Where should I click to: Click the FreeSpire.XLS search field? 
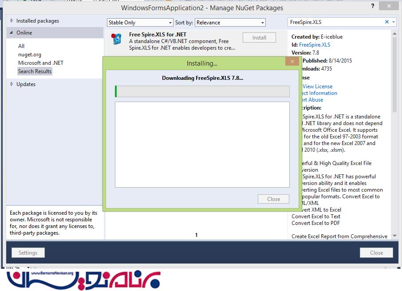[x=336, y=22]
